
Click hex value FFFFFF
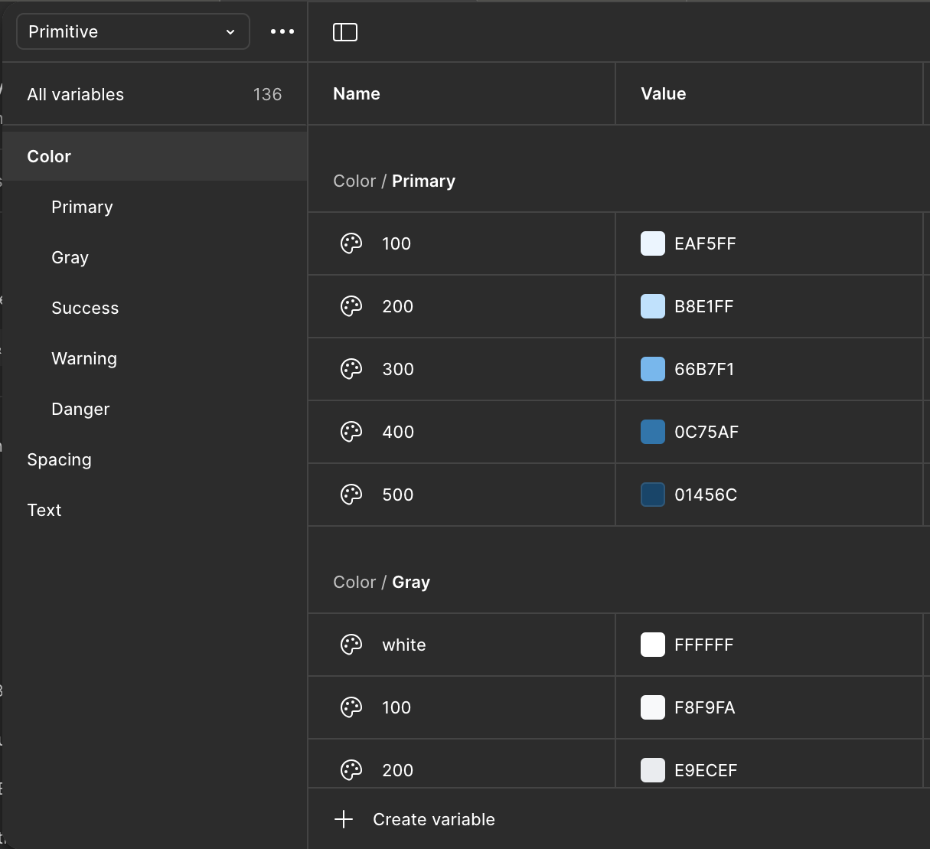(704, 645)
